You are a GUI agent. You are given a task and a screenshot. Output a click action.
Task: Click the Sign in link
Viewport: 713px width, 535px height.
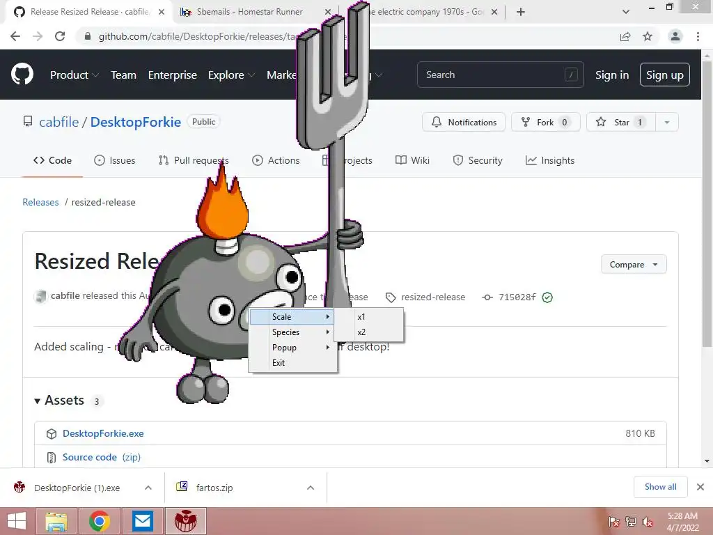612,75
